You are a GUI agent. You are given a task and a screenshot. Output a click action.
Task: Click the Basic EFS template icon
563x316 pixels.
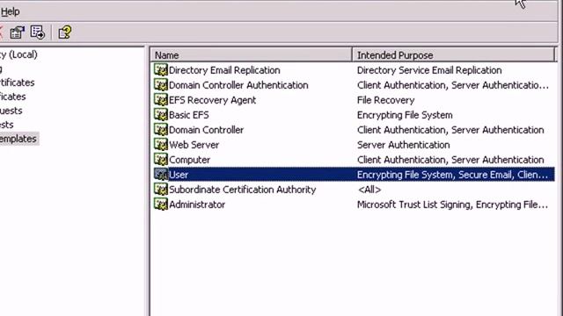160,115
